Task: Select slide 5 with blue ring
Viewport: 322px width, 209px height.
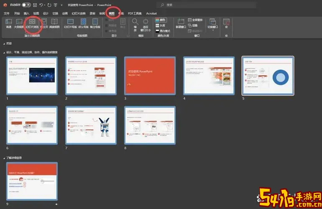Action: (268, 76)
